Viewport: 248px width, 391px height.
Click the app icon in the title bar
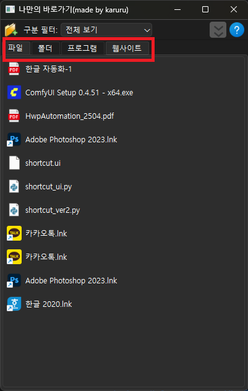[11, 10]
